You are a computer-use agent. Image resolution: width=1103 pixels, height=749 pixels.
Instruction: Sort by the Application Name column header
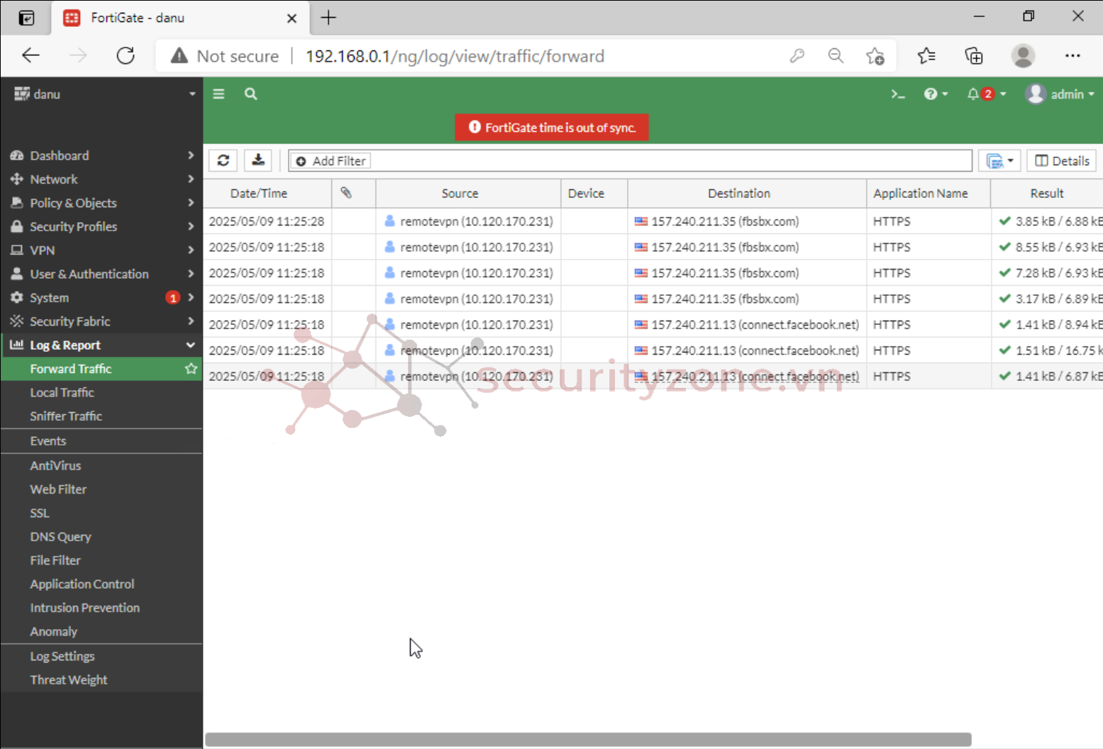(x=929, y=193)
